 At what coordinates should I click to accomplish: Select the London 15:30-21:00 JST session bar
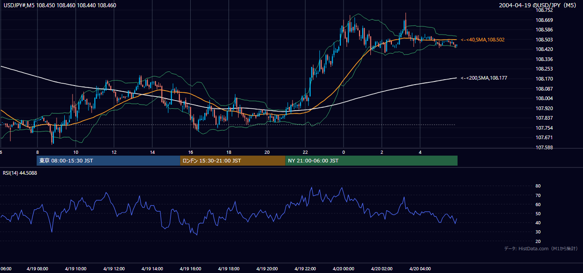233,161
